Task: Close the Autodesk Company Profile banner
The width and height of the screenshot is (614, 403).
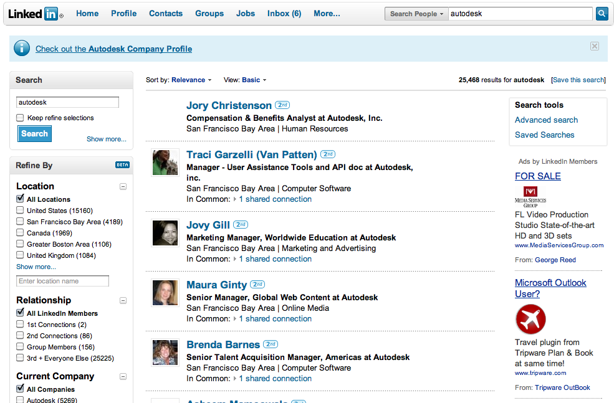Action: pyautogui.click(x=595, y=46)
